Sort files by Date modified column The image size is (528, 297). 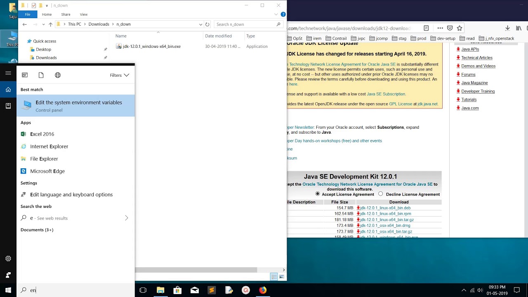(218, 36)
